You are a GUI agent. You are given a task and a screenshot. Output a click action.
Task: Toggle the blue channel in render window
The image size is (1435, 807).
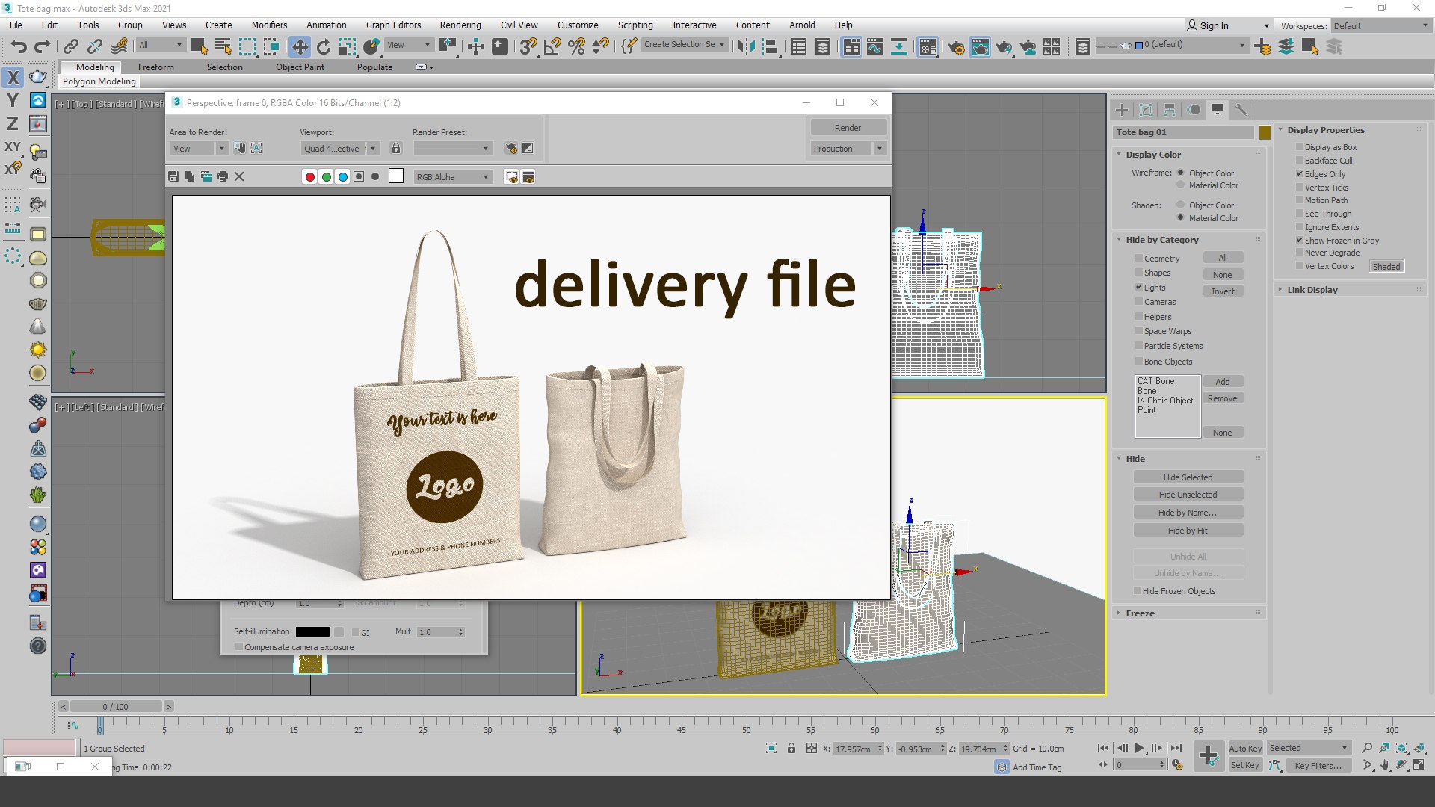[x=342, y=176]
